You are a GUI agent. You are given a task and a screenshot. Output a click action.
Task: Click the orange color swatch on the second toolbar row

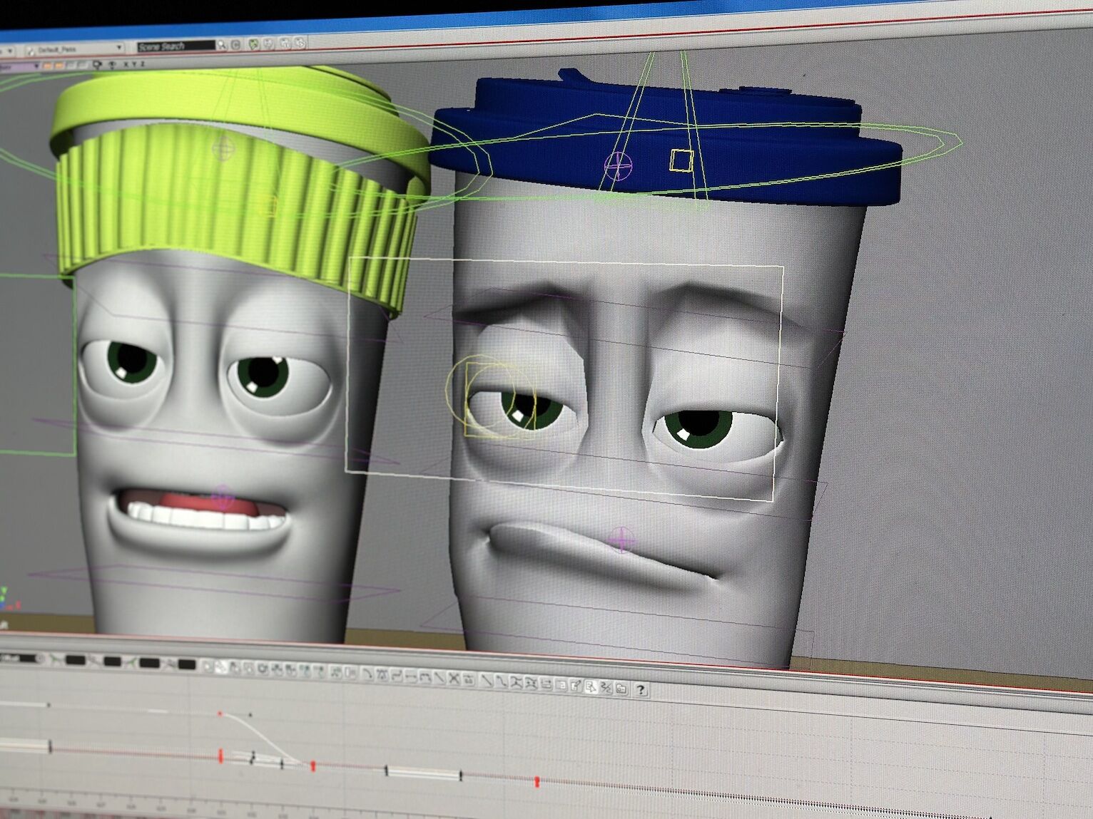[49, 64]
